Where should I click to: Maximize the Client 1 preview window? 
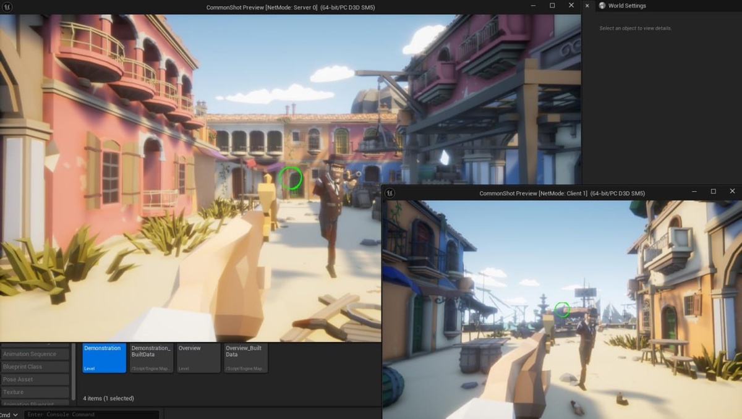coord(713,192)
